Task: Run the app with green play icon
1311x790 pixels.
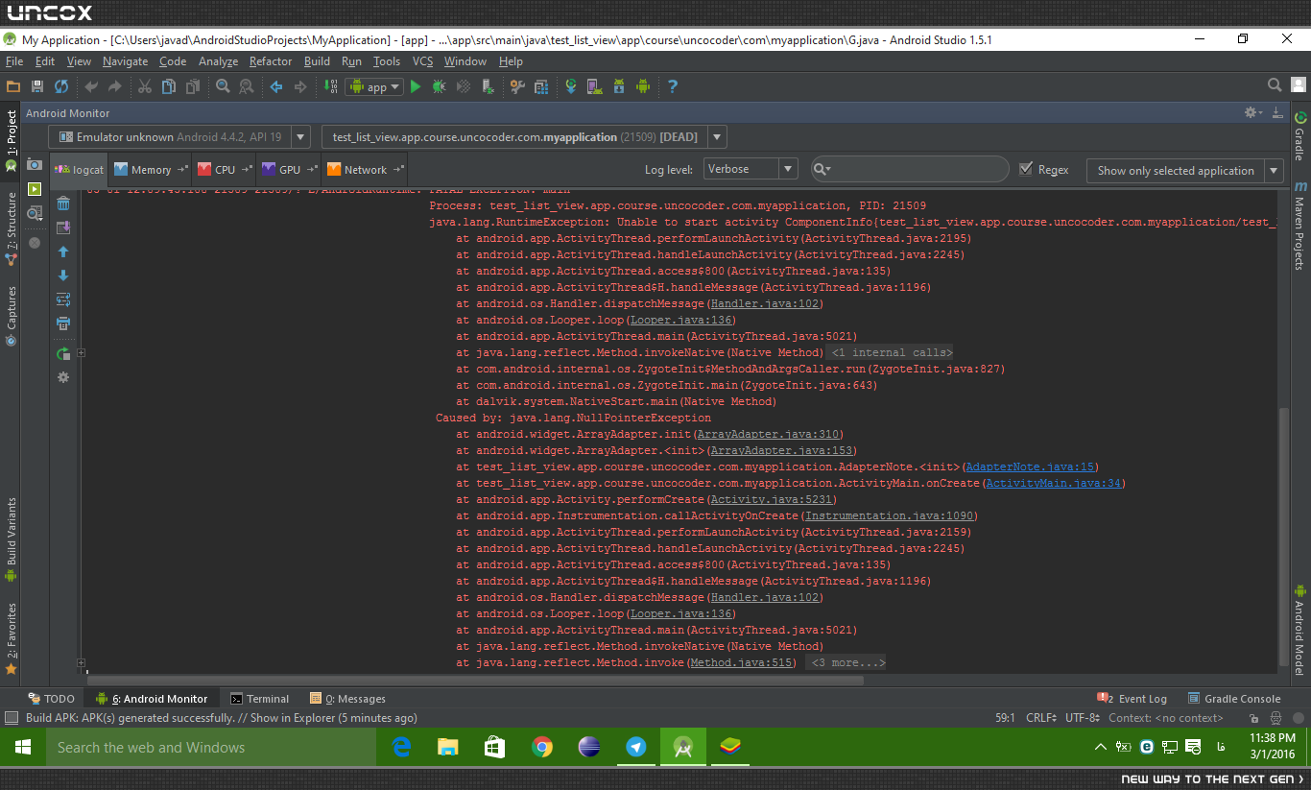Action: 416,86
